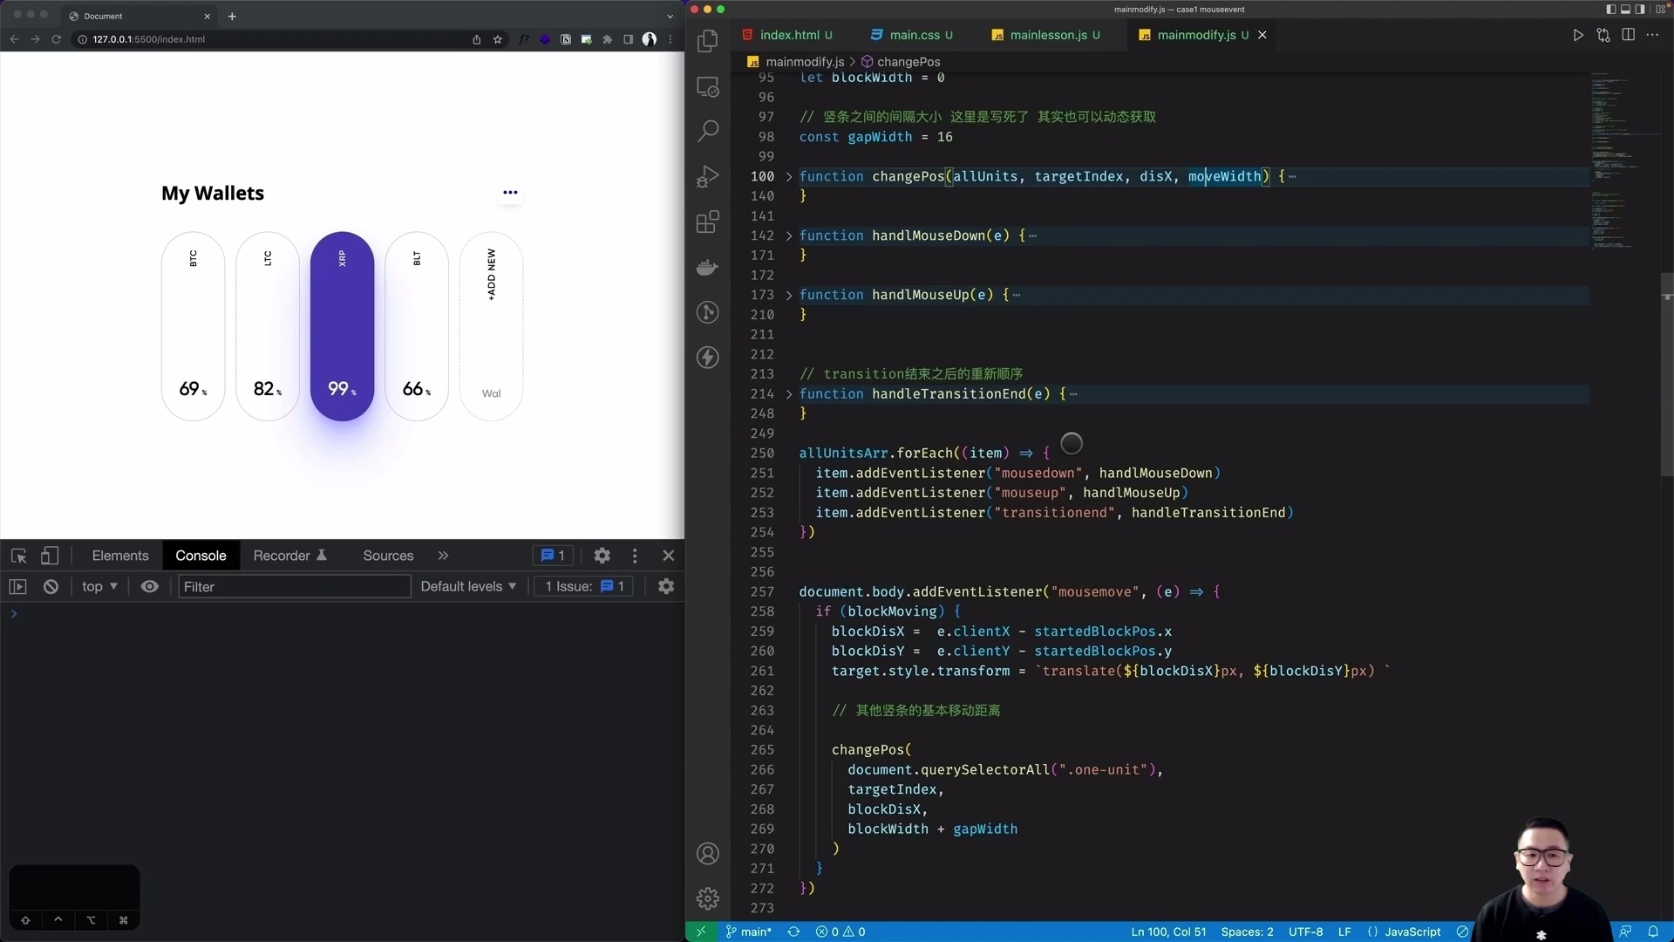Open the Search view in VS Code

click(x=708, y=131)
